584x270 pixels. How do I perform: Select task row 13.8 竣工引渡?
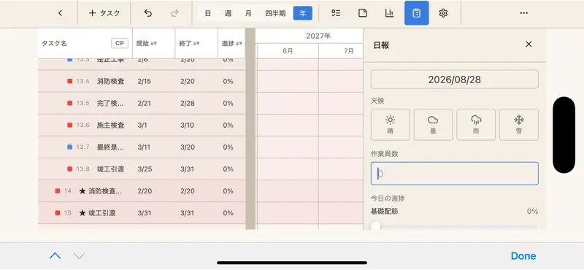click(142, 169)
